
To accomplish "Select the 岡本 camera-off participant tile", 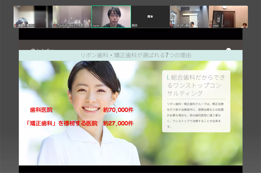I will pyautogui.click(x=150, y=17).
